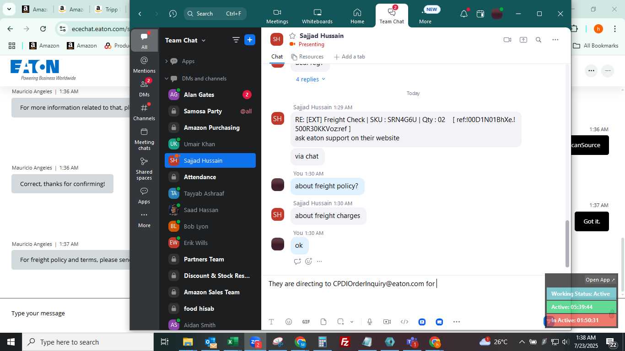Switch to Home tab
Screen dimensions: 625x351
point(357,16)
